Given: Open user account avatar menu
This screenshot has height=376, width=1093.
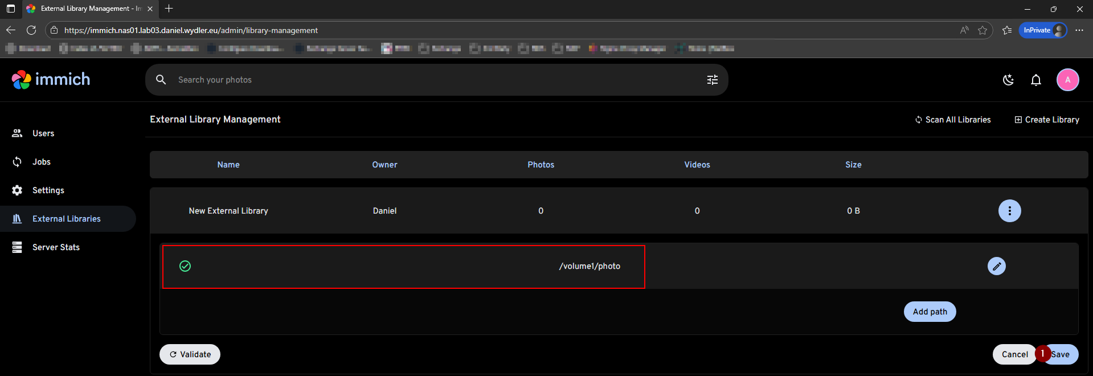Looking at the screenshot, I should click(1067, 80).
